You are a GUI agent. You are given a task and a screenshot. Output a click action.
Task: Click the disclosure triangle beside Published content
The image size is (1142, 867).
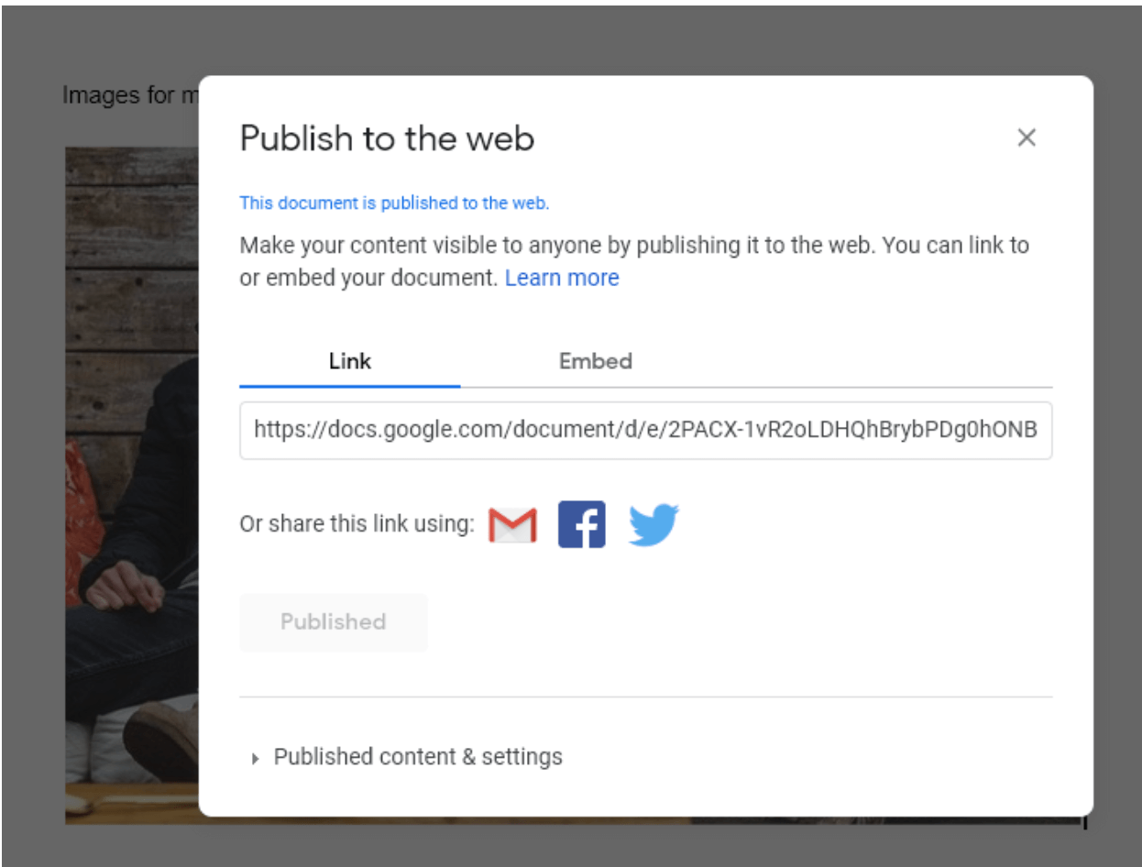254,757
